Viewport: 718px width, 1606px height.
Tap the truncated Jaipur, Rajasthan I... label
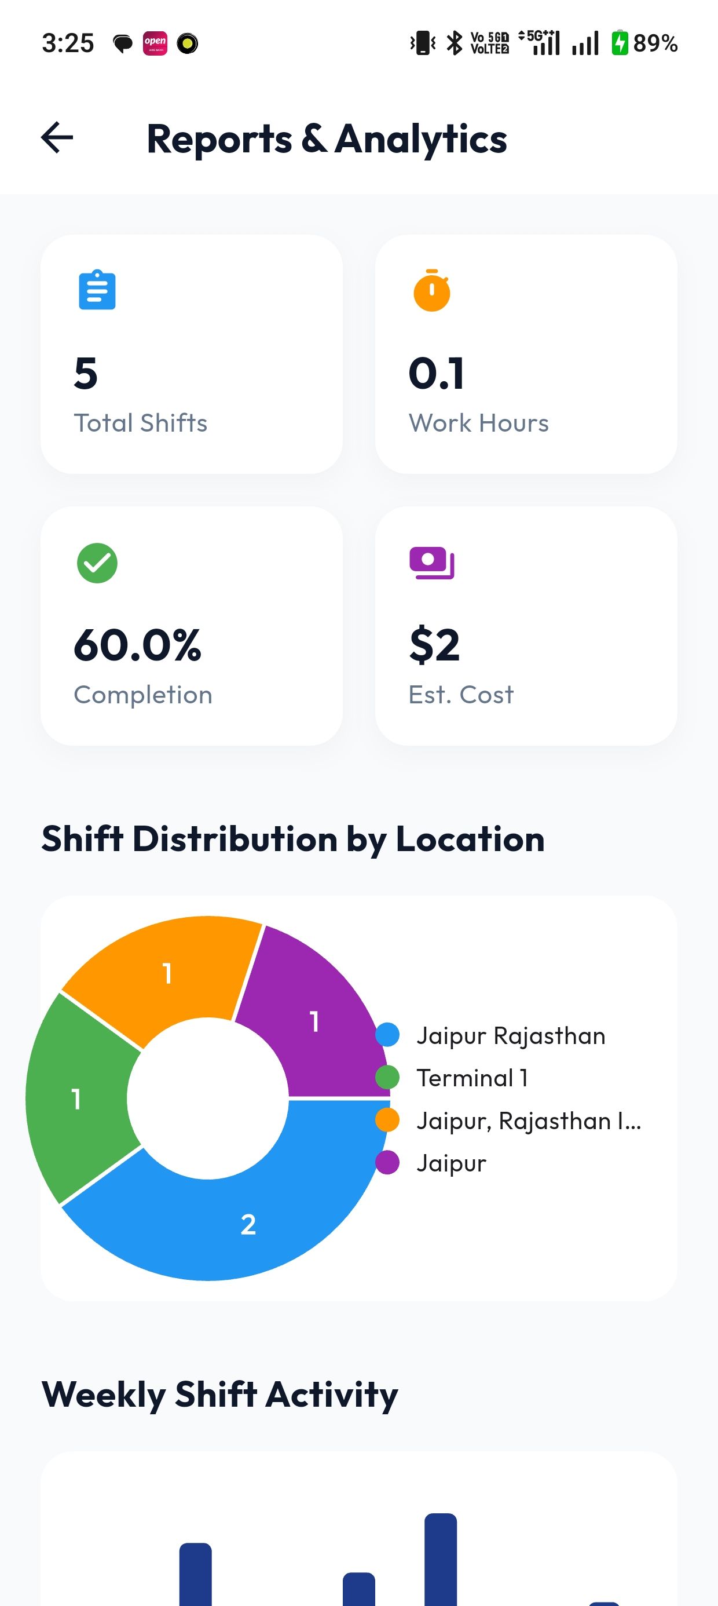529,1120
